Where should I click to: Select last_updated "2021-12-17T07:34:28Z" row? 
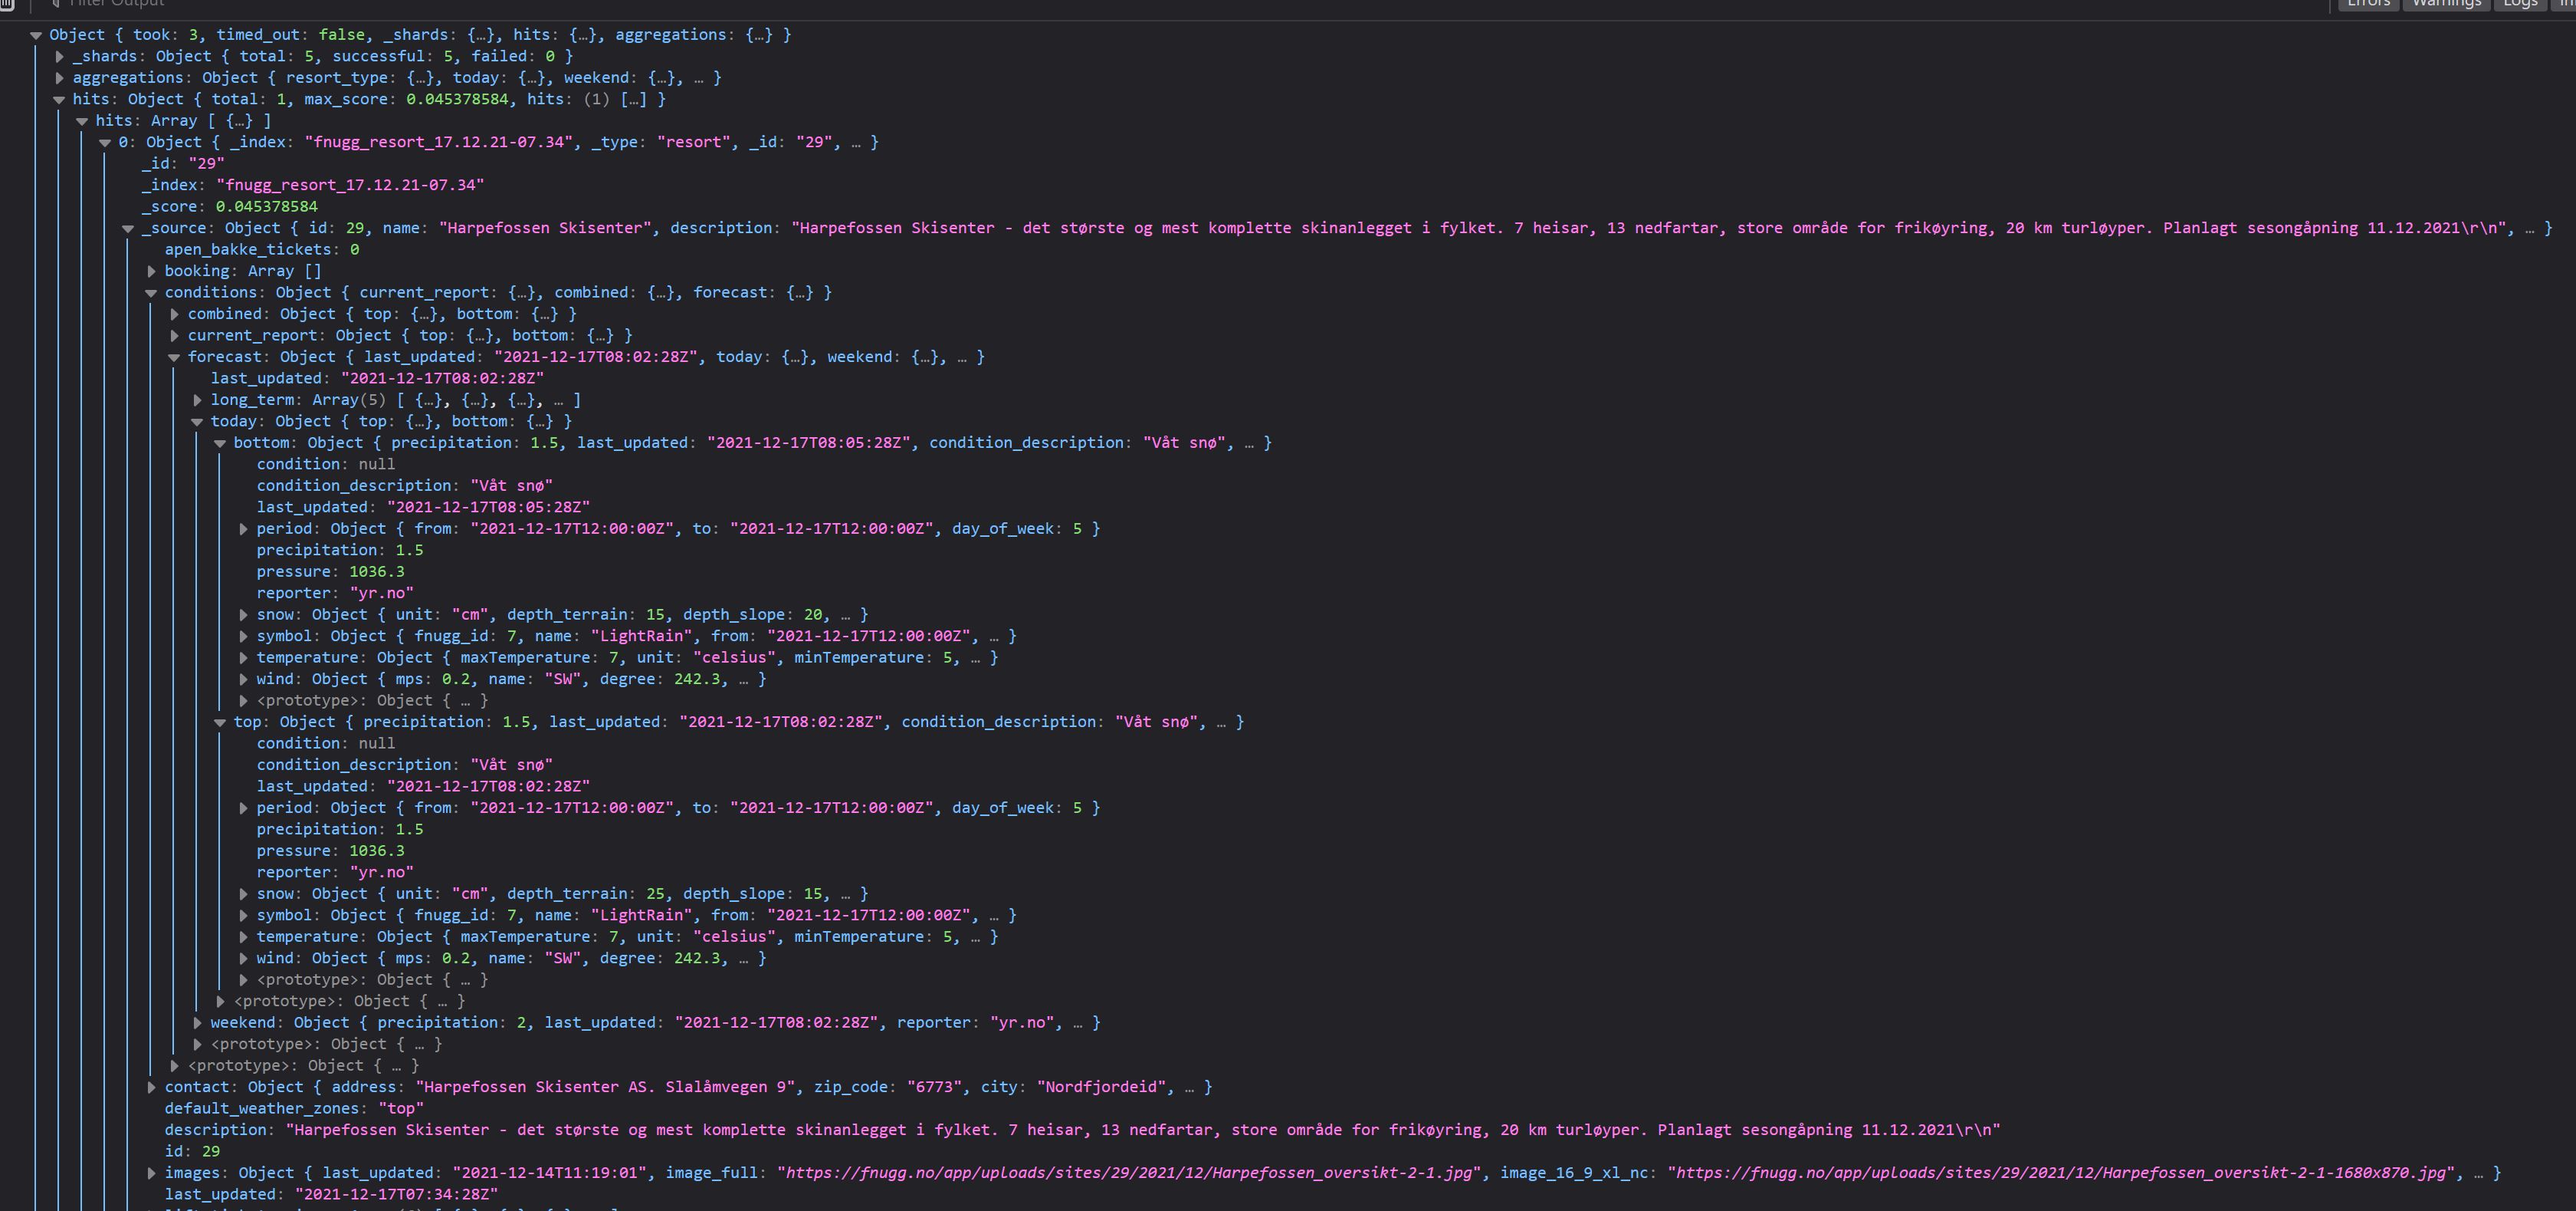point(331,1195)
